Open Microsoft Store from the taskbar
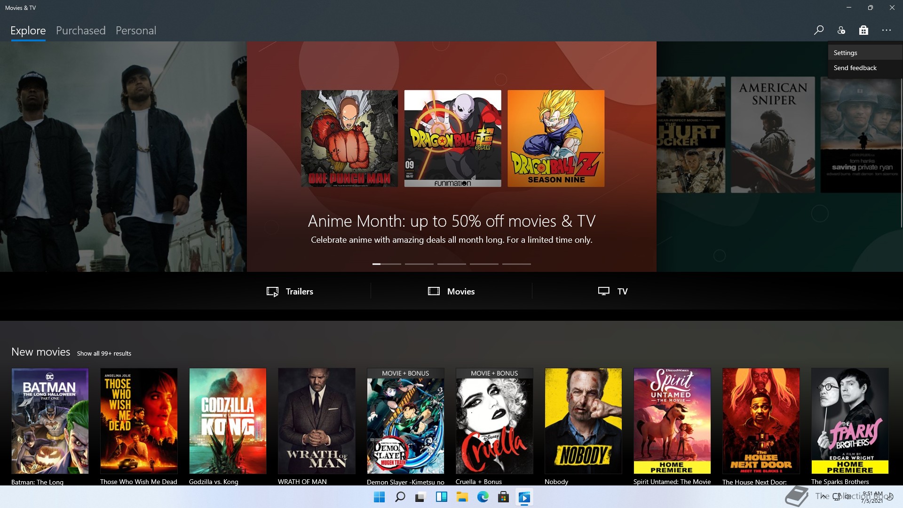Viewport: 903px width, 508px height. click(x=503, y=497)
